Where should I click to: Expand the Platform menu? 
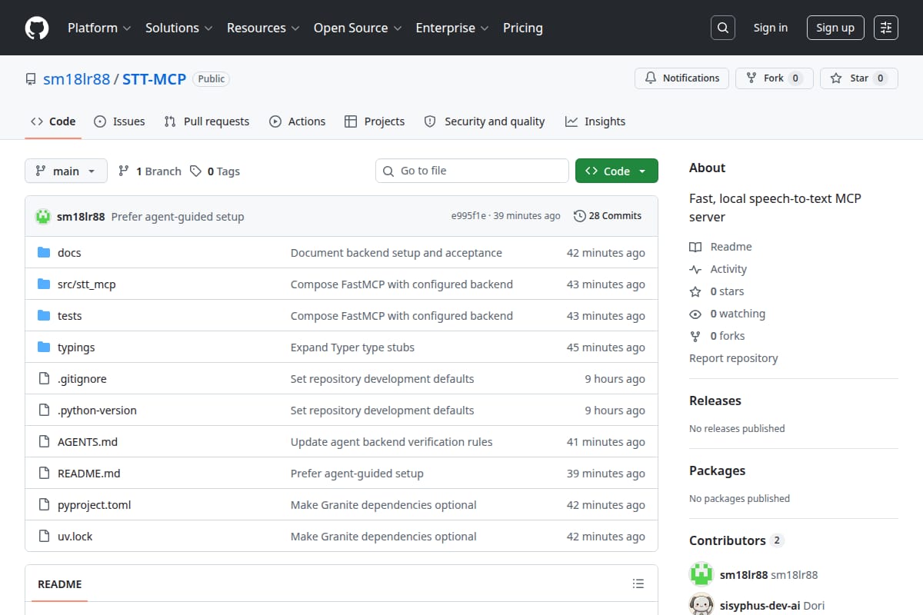pos(98,28)
